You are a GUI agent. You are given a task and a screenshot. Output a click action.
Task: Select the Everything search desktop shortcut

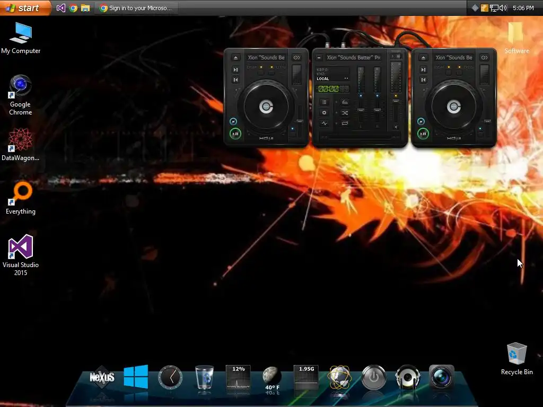[x=21, y=198]
